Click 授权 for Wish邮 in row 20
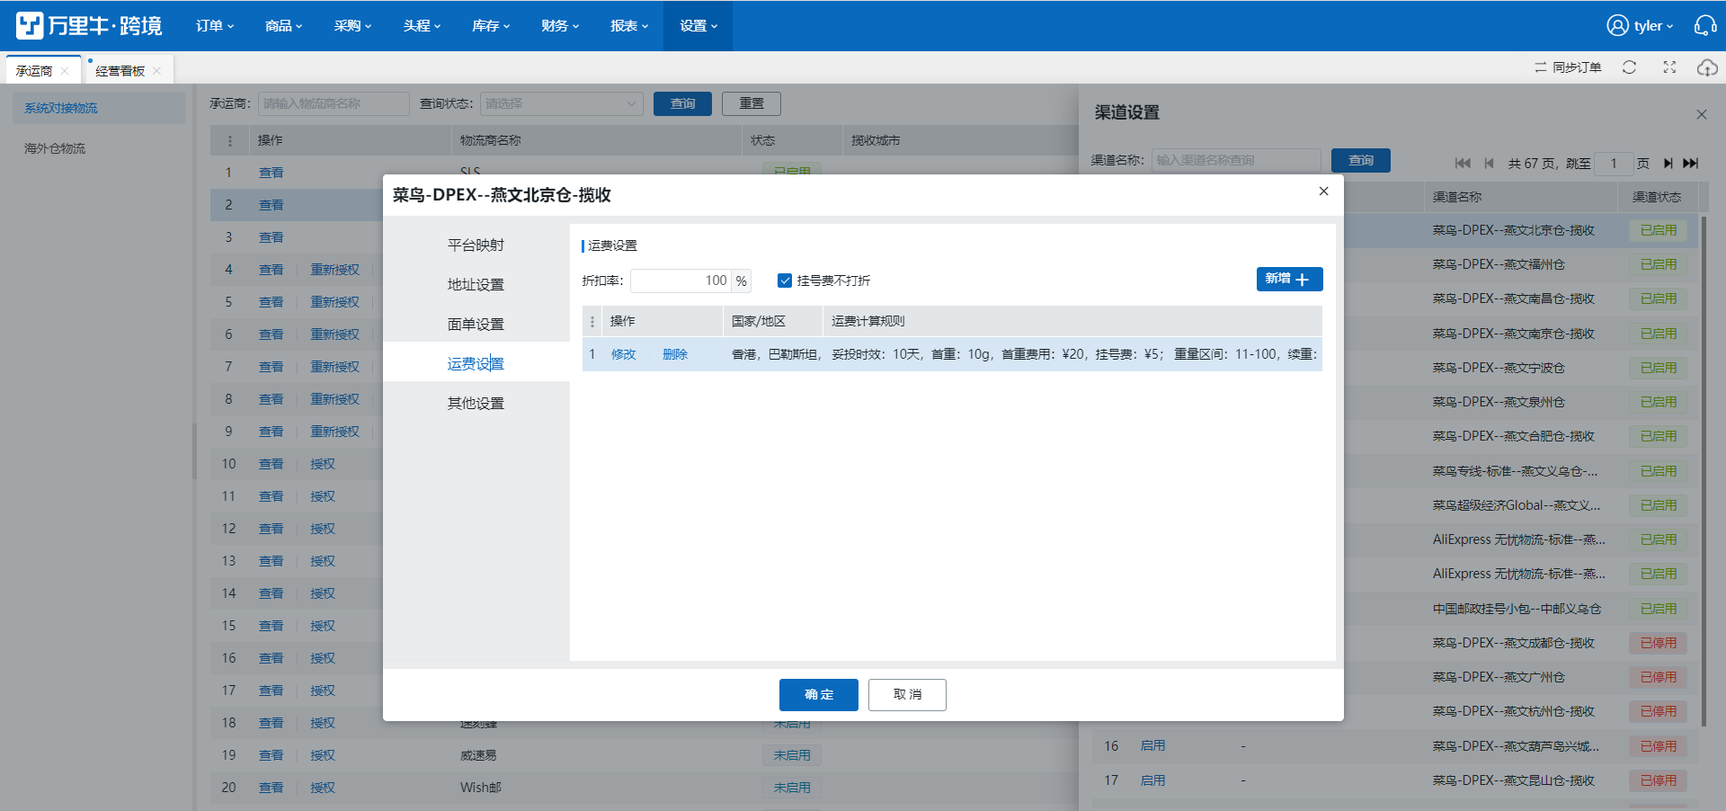This screenshot has height=811, width=1726. [323, 788]
